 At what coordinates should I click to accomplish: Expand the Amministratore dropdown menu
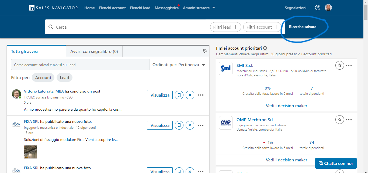click(x=199, y=8)
